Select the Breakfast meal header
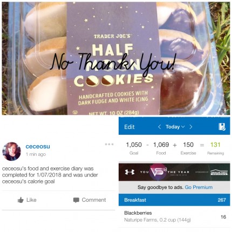Image resolution: width=232 pixels, height=232 pixels. coord(174,200)
